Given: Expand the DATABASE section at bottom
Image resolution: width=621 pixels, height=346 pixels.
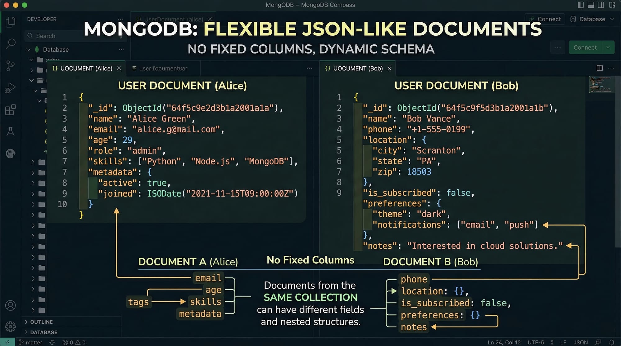Looking at the screenshot, I should click(43, 332).
